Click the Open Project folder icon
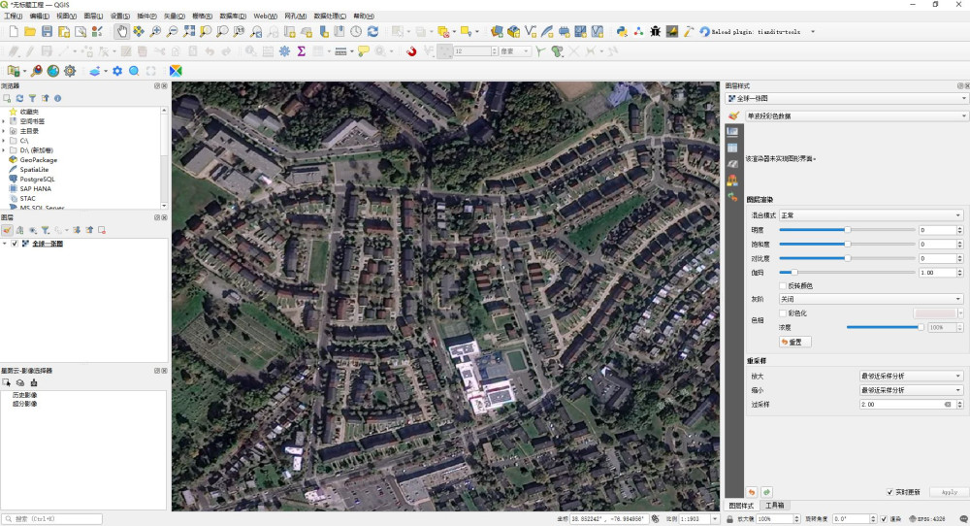The width and height of the screenshot is (970, 526). [x=30, y=32]
